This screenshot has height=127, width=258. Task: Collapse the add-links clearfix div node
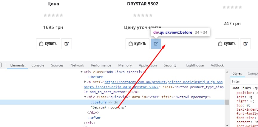pyautogui.click(x=81, y=72)
